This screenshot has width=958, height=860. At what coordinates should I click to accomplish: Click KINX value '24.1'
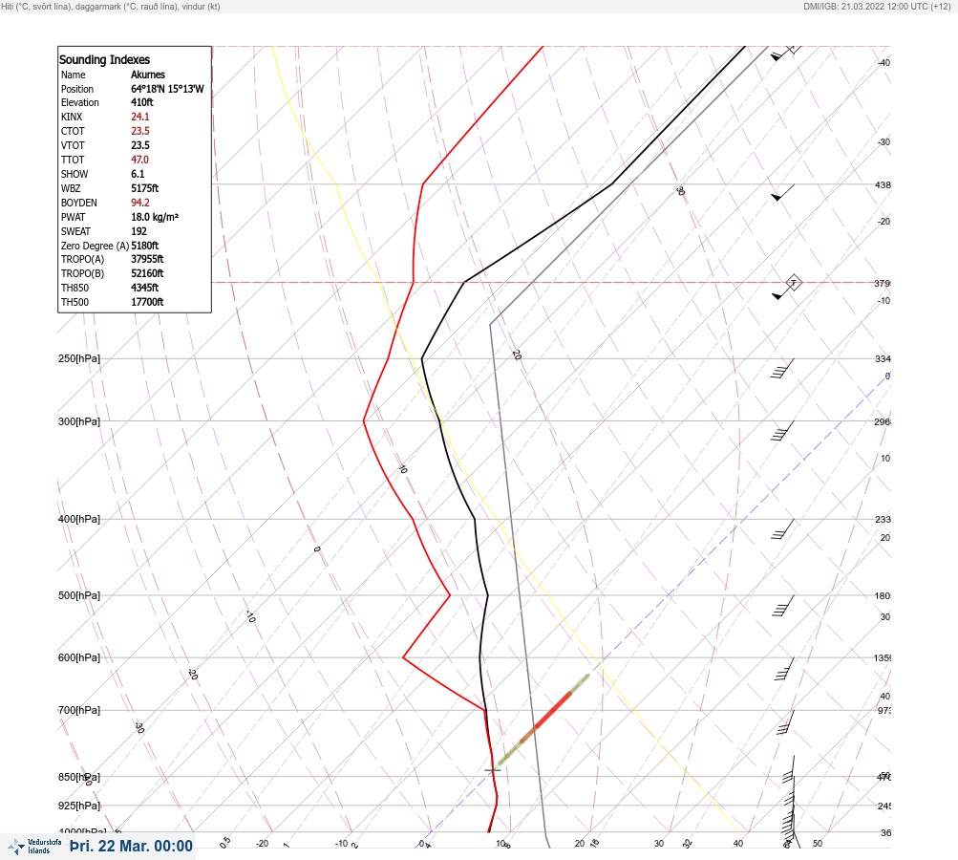click(x=139, y=117)
